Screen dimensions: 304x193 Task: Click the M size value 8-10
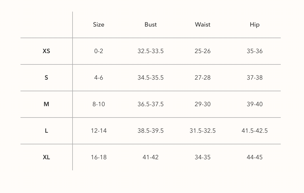click(x=99, y=104)
